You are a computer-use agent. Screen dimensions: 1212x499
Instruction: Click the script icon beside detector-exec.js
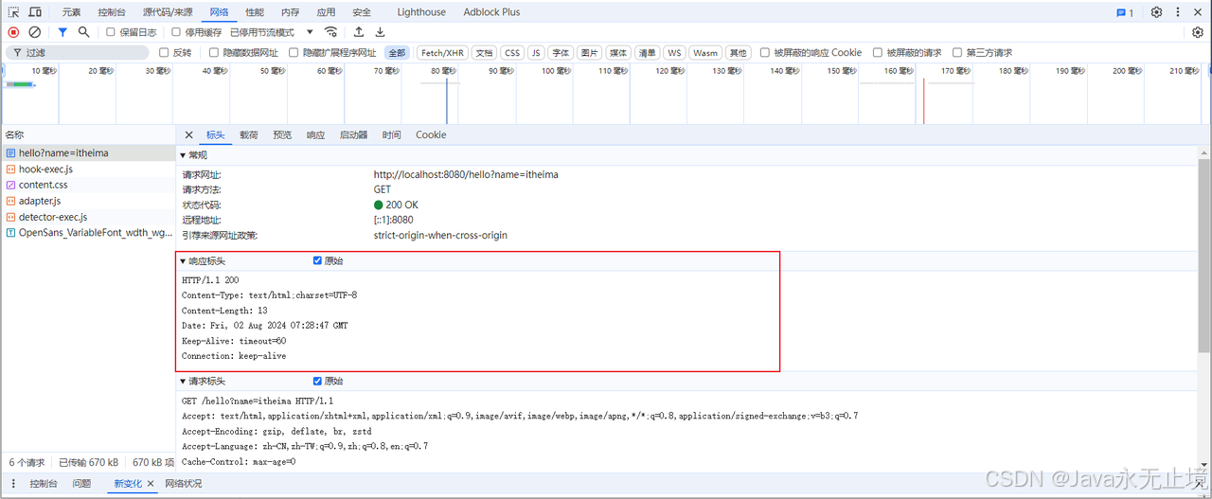[10, 218]
